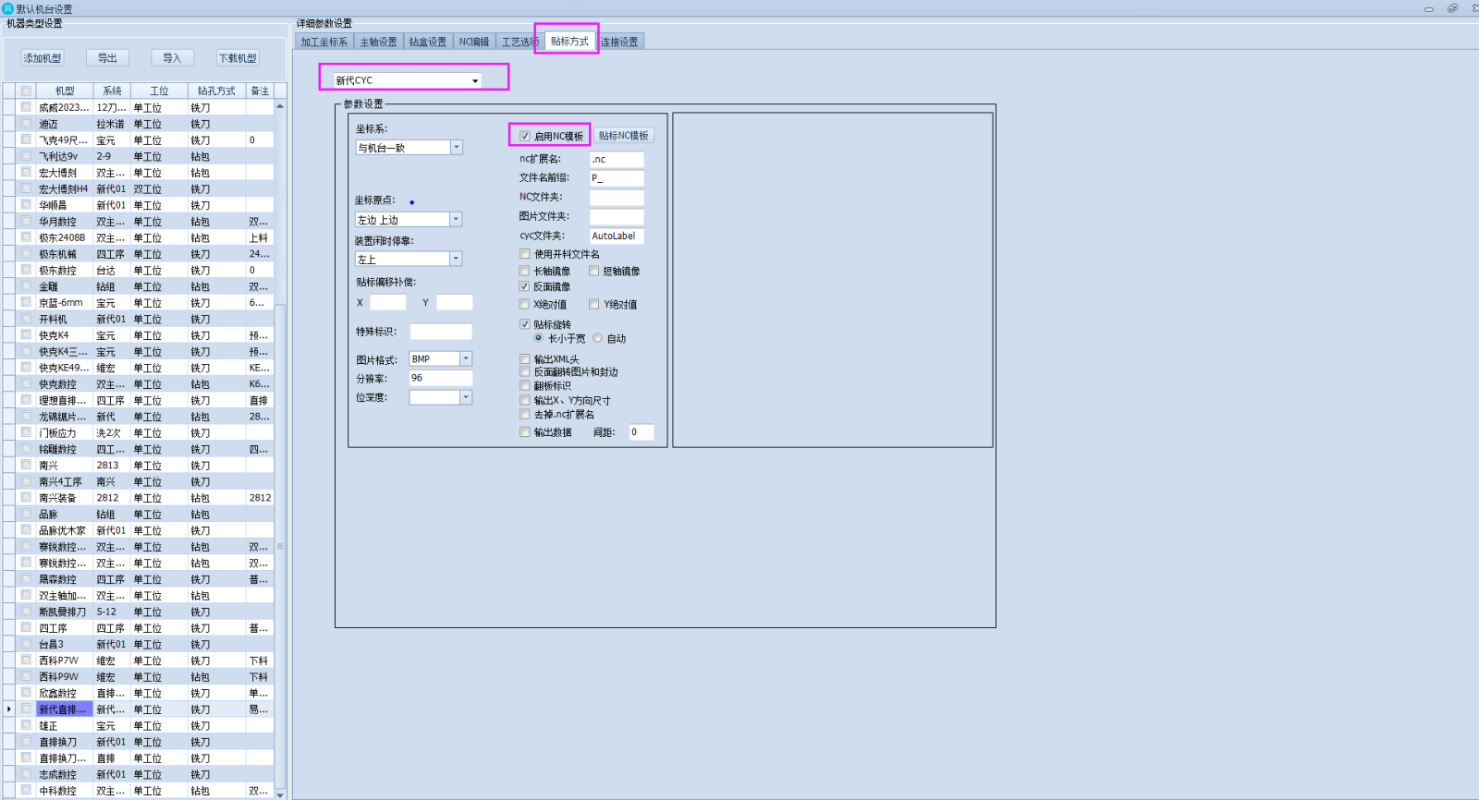Click the NC文件夹 input field
The image size is (1479, 800).
click(617, 197)
